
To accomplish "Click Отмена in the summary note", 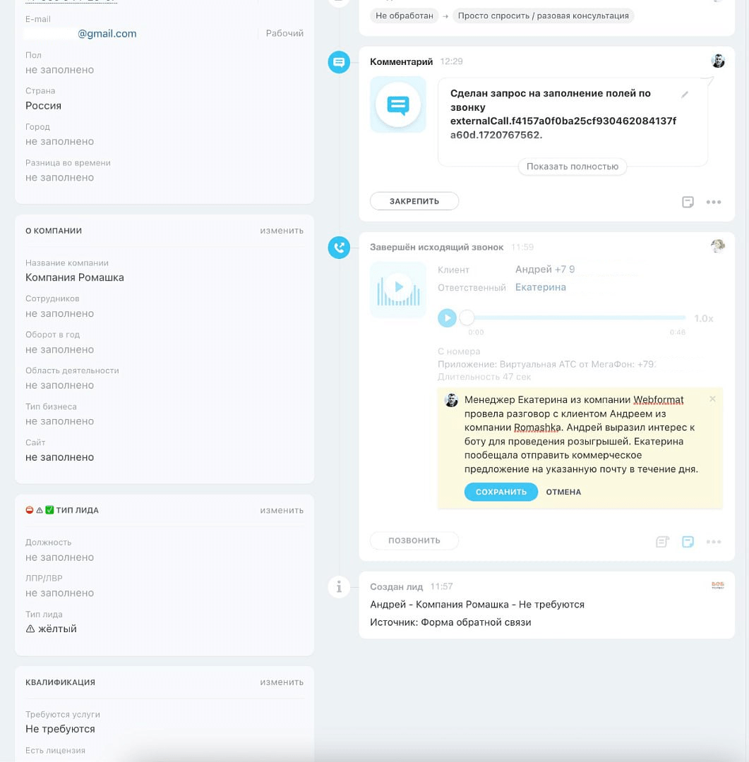I will pyautogui.click(x=563, y=492).
